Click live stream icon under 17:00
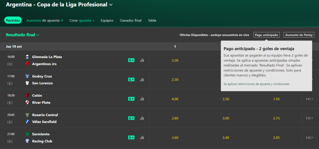 coord(10,83)
